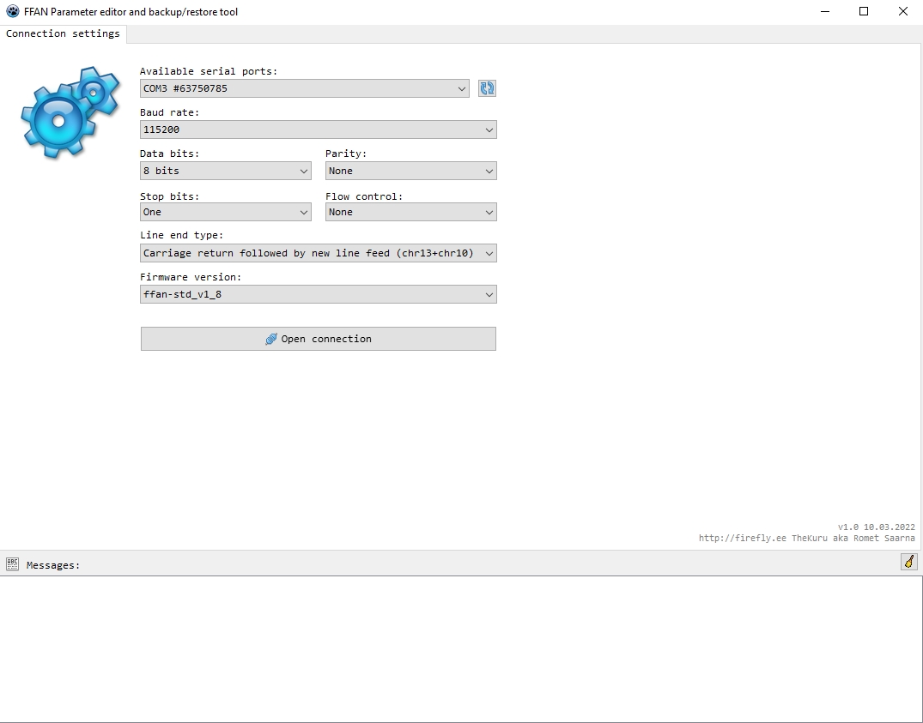
Task: Click the app paw icon in title bar
Action: [x=12, y=12]
